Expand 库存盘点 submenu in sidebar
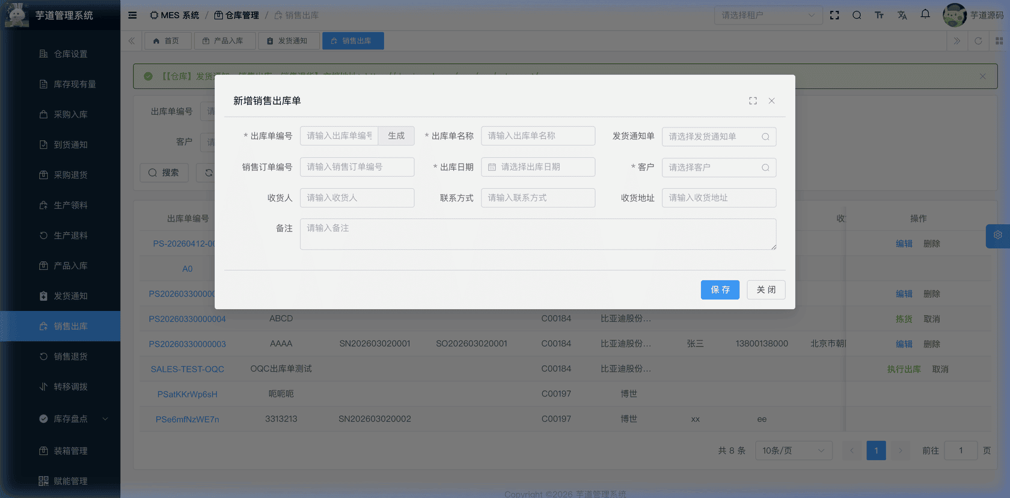 [60, 419]
